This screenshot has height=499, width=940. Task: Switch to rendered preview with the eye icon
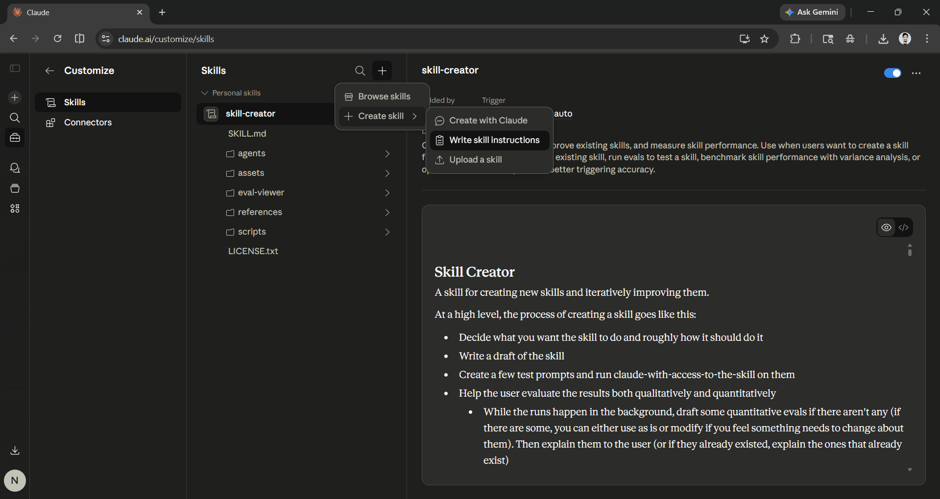(886, 227)
